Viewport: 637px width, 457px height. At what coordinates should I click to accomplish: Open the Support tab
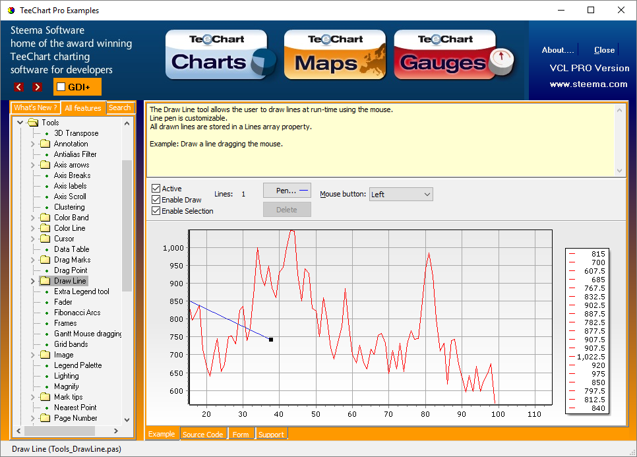point(271,435)
